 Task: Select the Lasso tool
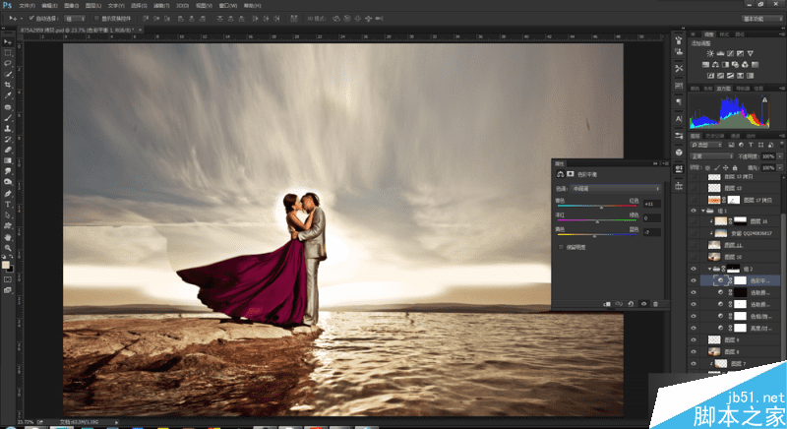coord(8,63)
